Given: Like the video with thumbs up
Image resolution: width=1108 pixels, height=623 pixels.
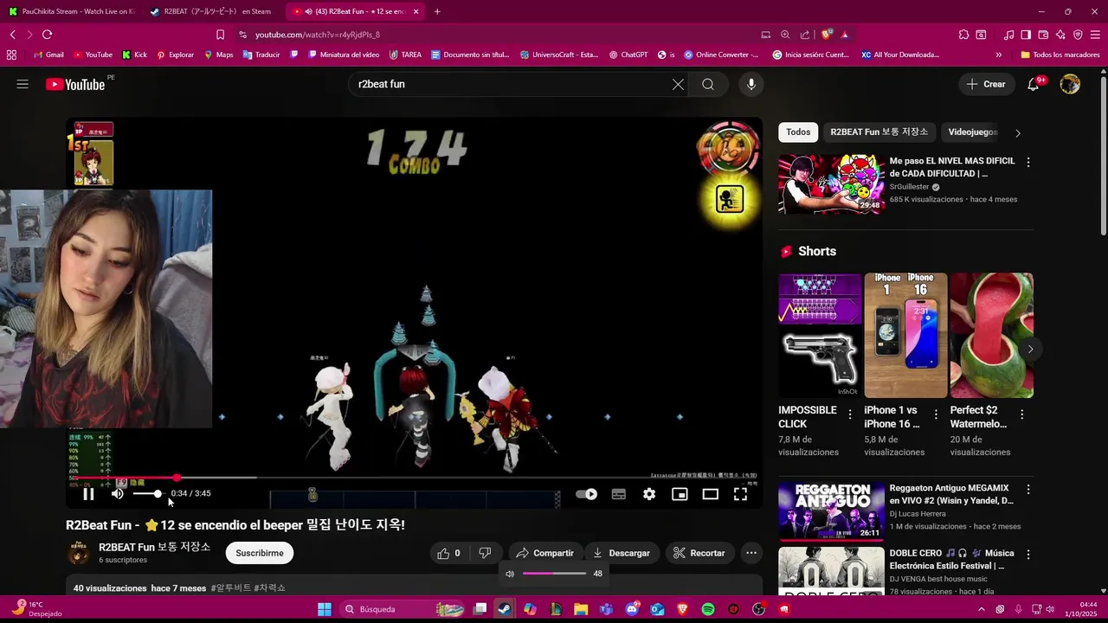Looking at the screenshot, I should pos(449,553).
